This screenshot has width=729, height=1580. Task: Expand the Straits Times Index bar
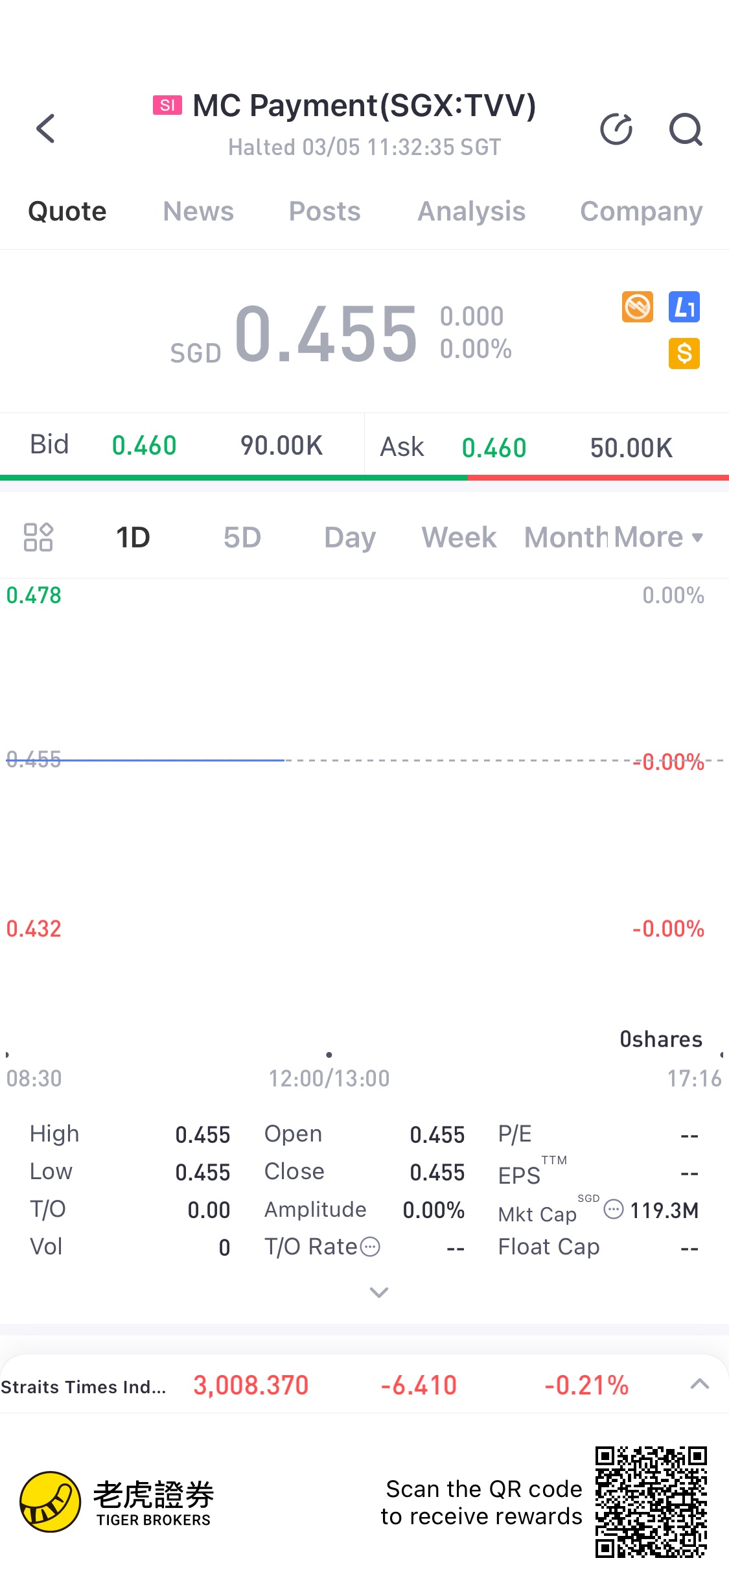point(700,1384)
